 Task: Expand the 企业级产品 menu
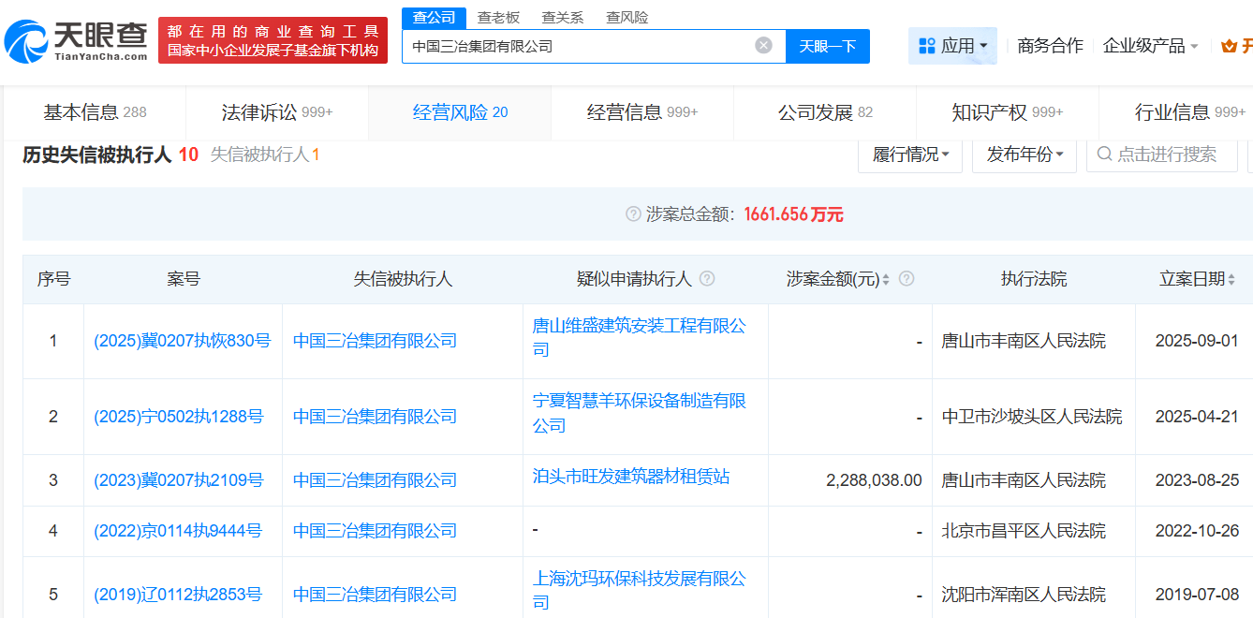click(1150, 46)
